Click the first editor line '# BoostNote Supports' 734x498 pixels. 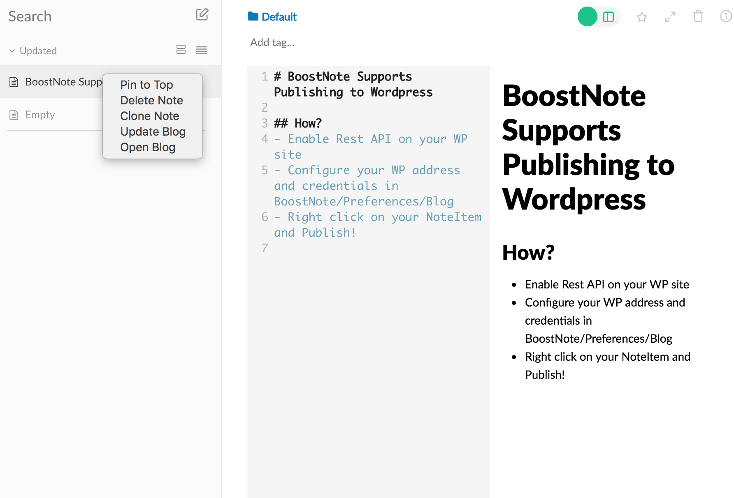point(343,76)
